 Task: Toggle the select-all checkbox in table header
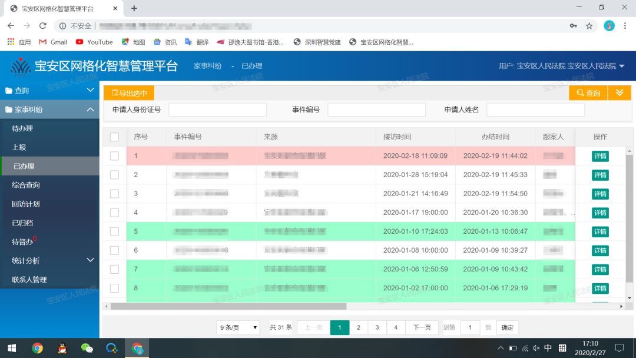pos(114,136)
